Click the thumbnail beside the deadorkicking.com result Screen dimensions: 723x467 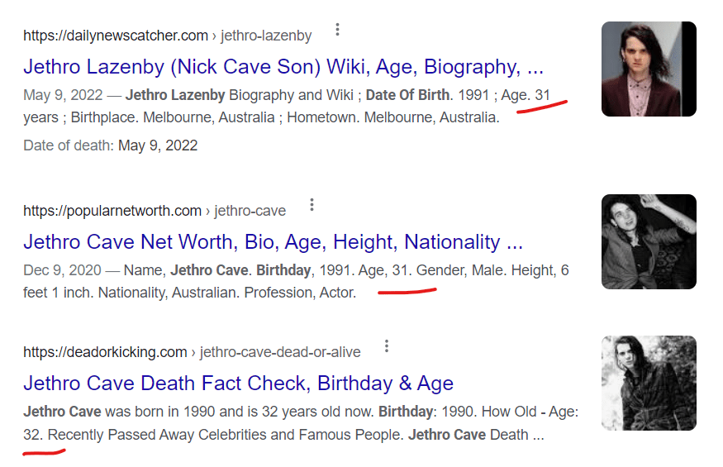point(649,383)
